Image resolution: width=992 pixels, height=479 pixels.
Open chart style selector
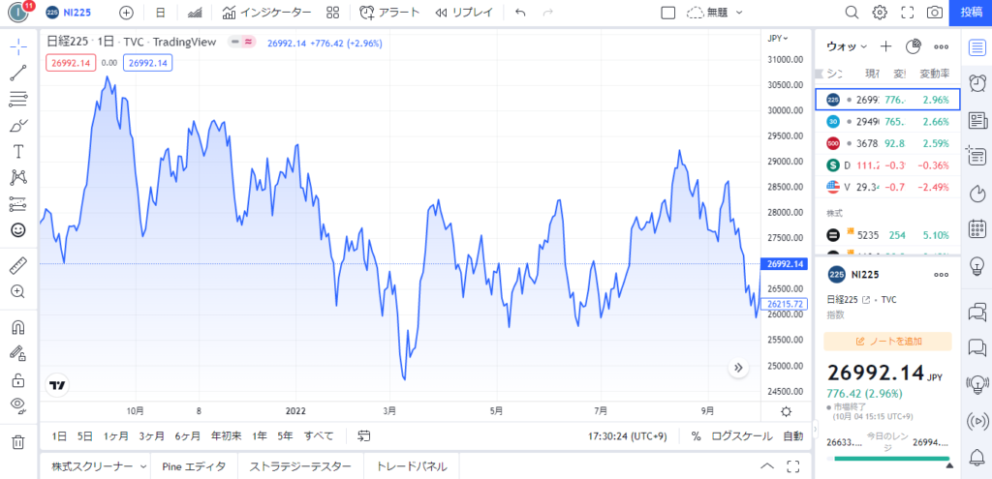tap(195, 12)
